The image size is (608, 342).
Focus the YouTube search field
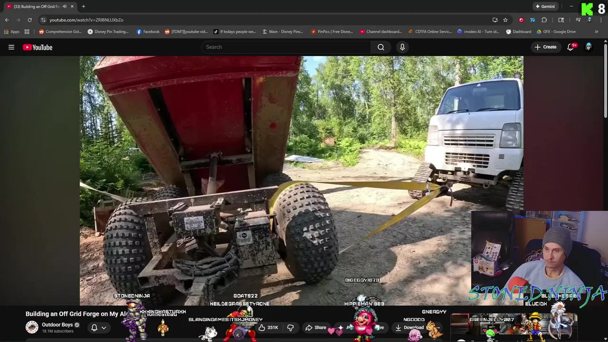286,47
